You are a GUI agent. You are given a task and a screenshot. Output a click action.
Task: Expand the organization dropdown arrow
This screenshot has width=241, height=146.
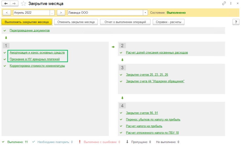point(145,13)
